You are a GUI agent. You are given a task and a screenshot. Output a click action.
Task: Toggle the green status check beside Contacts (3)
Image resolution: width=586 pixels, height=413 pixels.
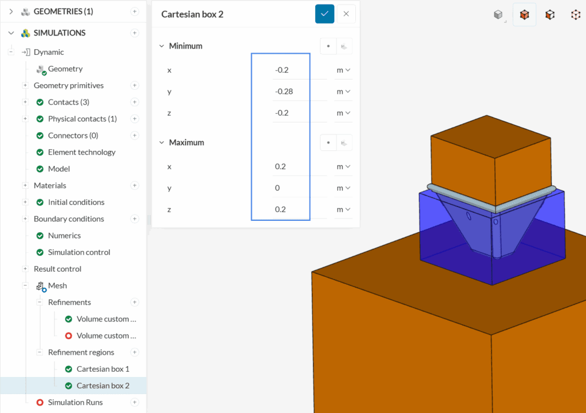[x=39, y=102]
